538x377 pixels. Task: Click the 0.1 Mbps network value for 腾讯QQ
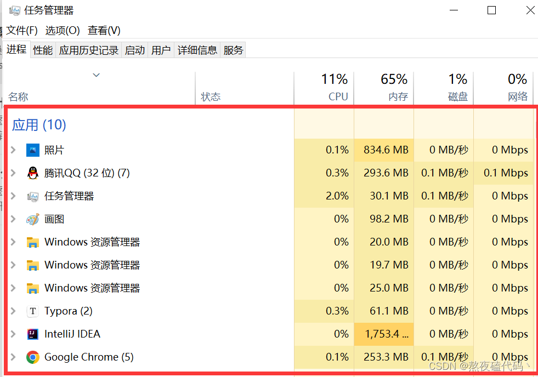(506, 173)
